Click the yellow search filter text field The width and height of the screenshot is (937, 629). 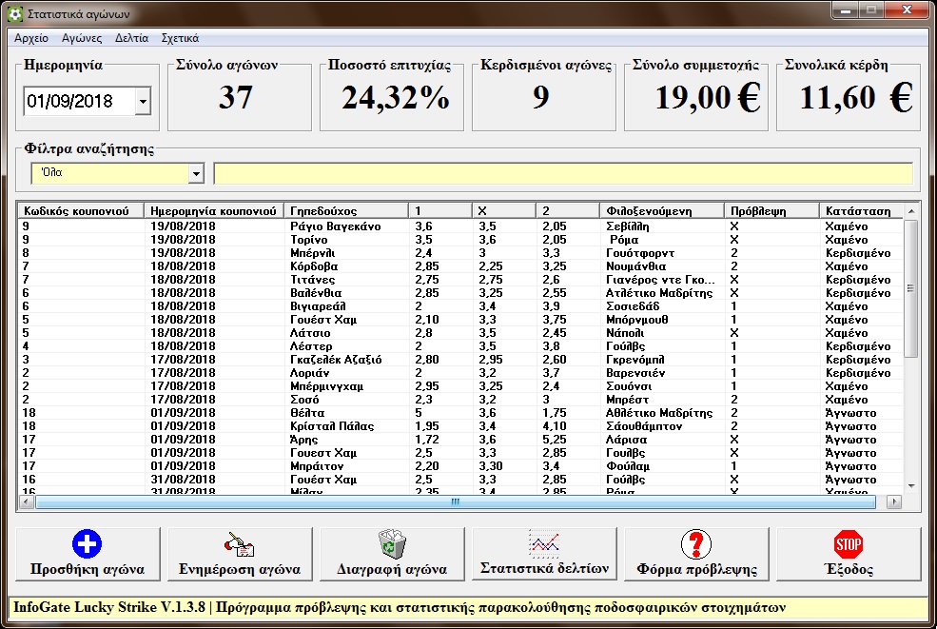pos(562,174)
